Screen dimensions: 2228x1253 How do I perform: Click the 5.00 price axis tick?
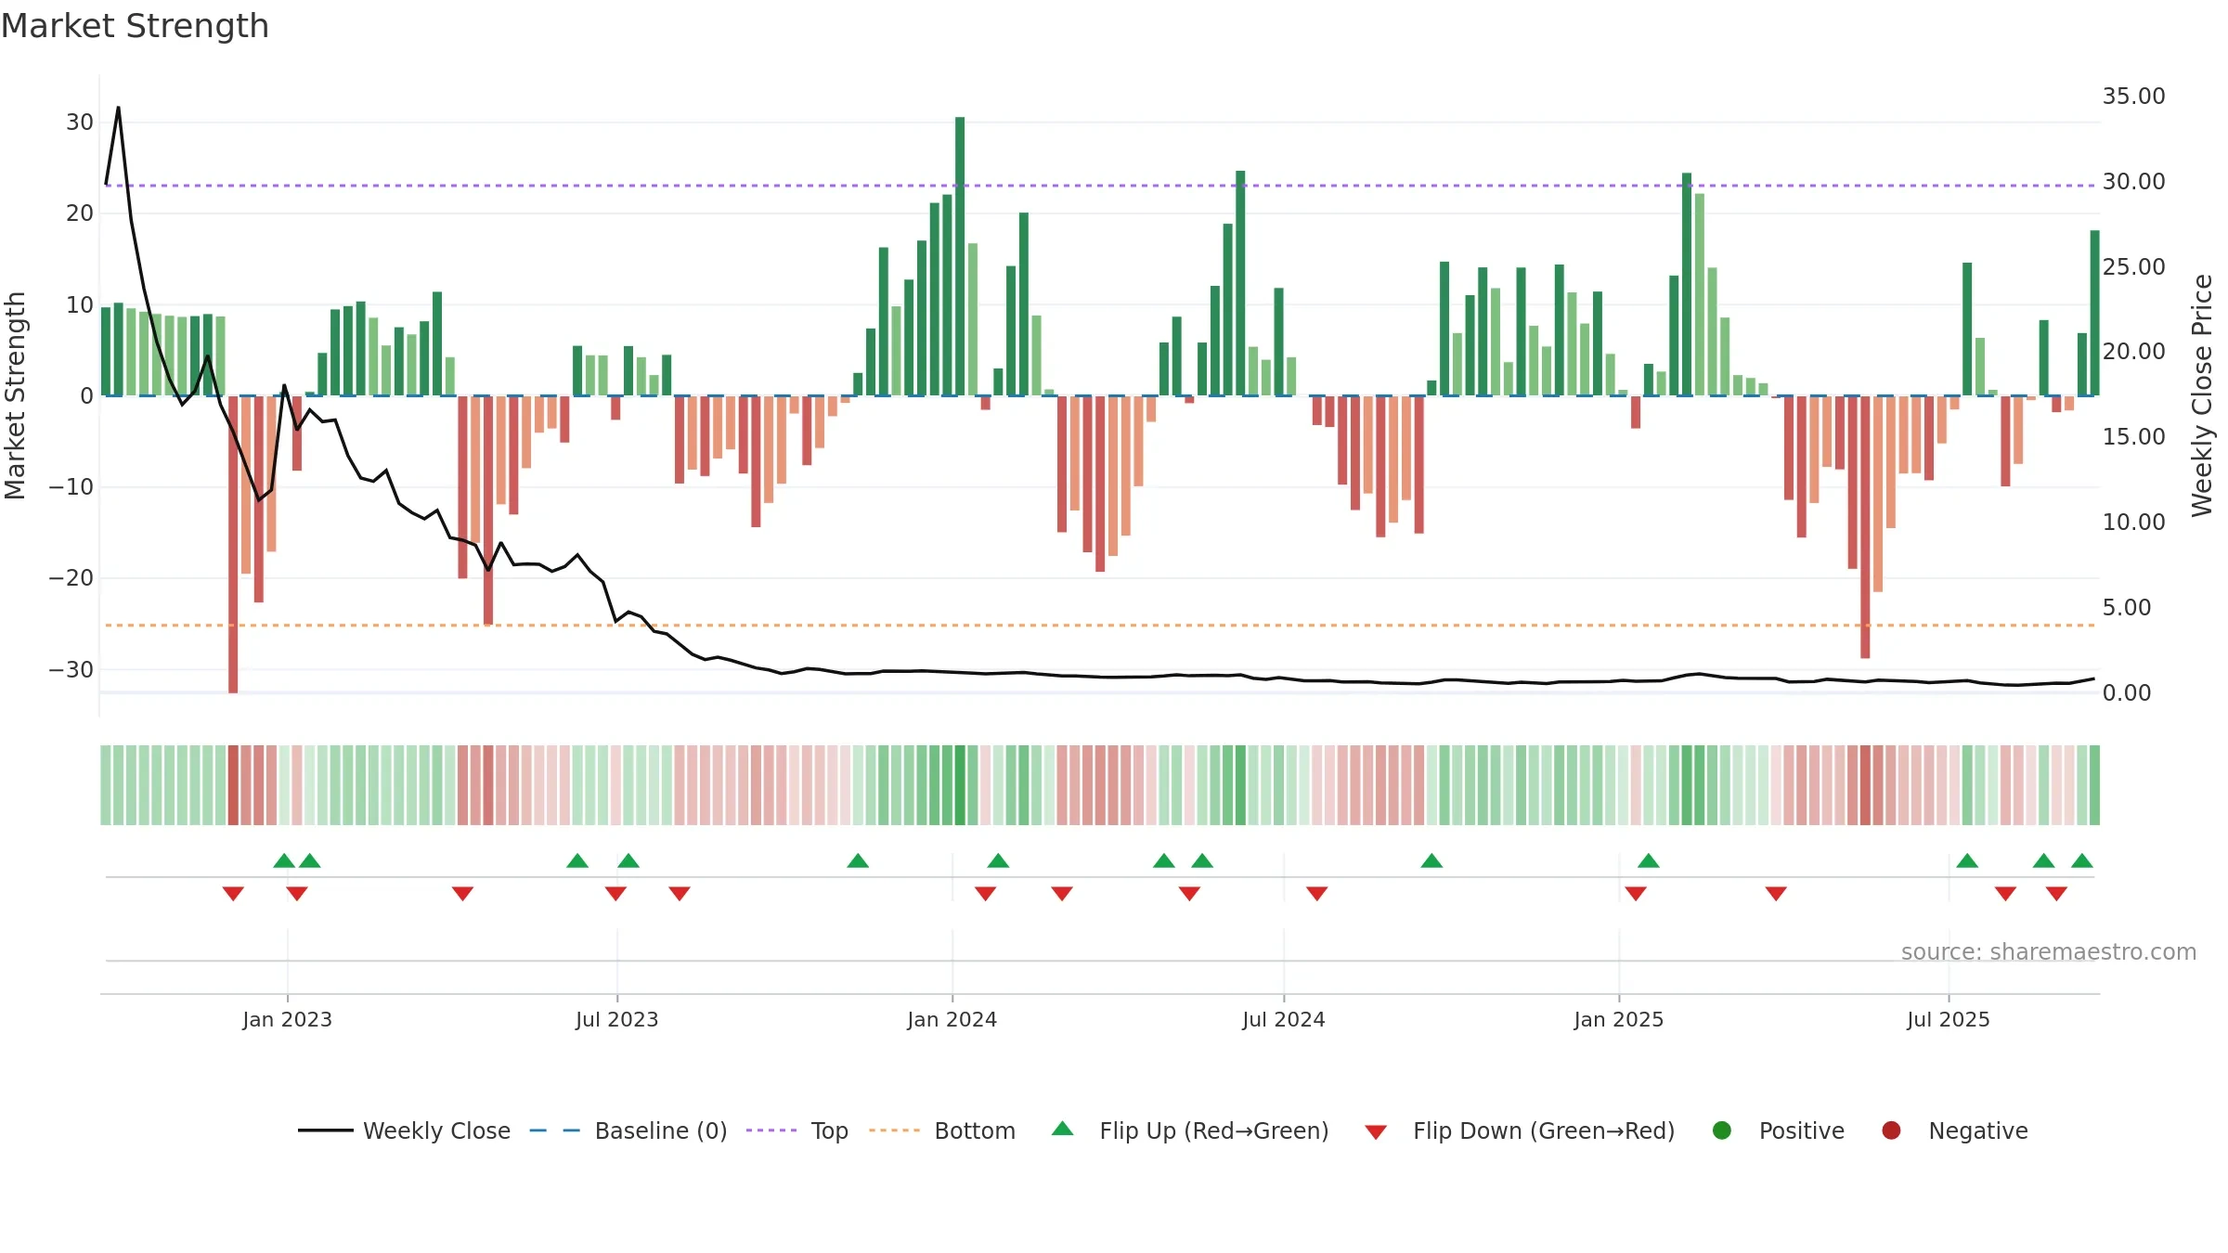(x=2126, y=608)
